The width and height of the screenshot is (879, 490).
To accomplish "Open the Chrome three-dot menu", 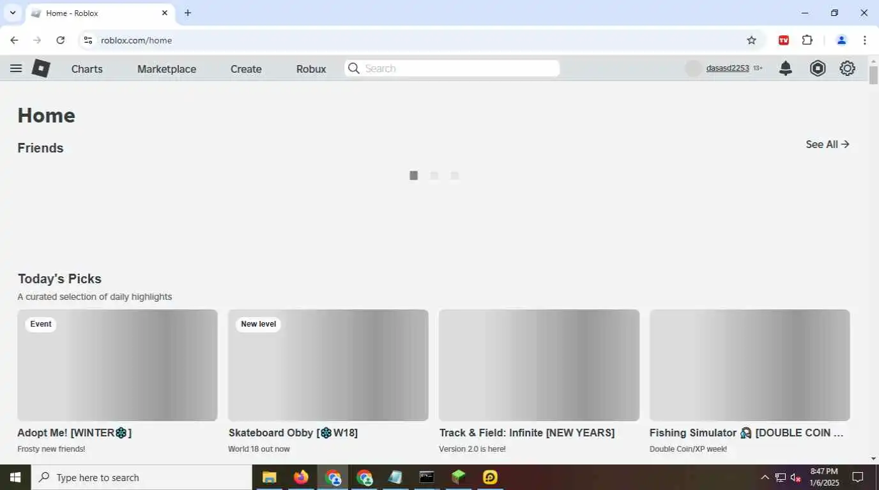I will click(864, 40).
